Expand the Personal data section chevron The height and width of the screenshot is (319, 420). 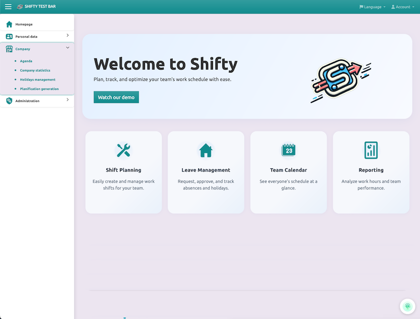[x=67, y=35]
